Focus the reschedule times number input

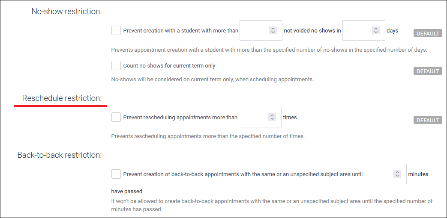[254, 117]
